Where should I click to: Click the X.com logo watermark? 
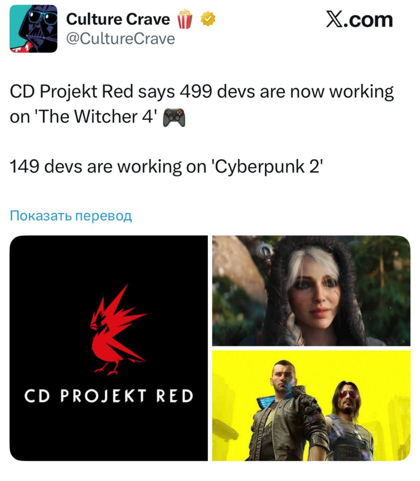point(359,20)
